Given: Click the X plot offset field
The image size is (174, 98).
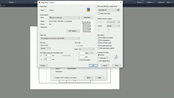Looking at the screenshot, I should (47, 55).
